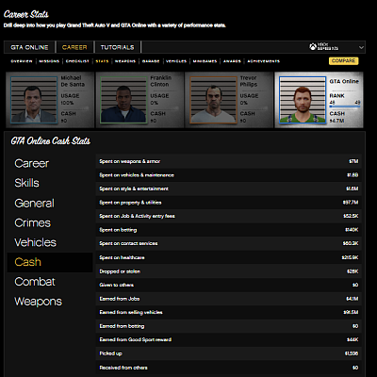377x377 pixels.
Task: Select the CAREER tab
Action: [x=74, y=47]
